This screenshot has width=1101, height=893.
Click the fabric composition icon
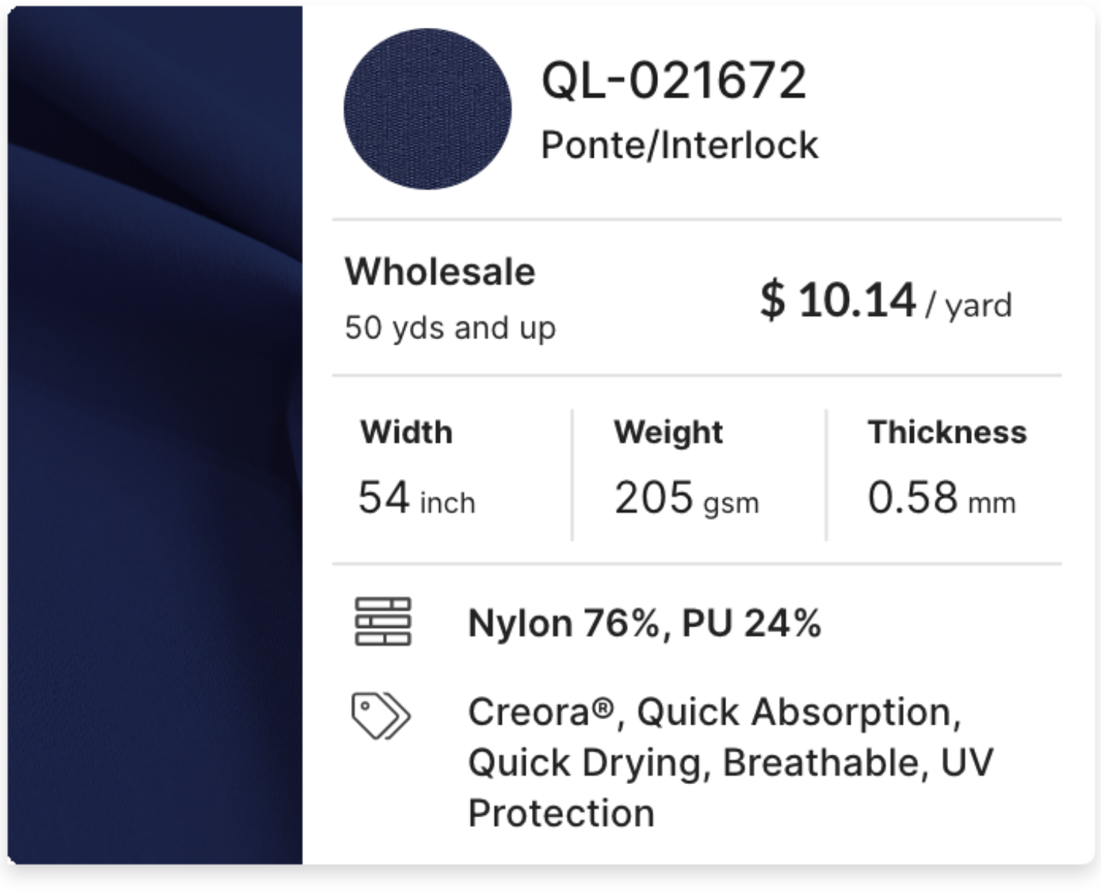coord(383,622)
